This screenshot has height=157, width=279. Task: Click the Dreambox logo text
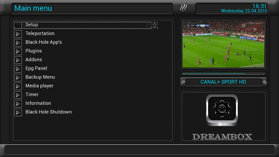[222, 137]
